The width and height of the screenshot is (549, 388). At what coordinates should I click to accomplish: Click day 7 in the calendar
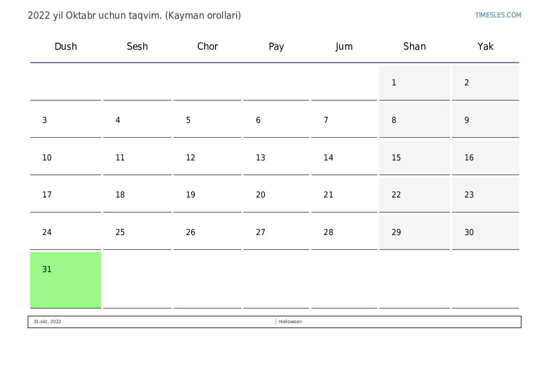344,120
